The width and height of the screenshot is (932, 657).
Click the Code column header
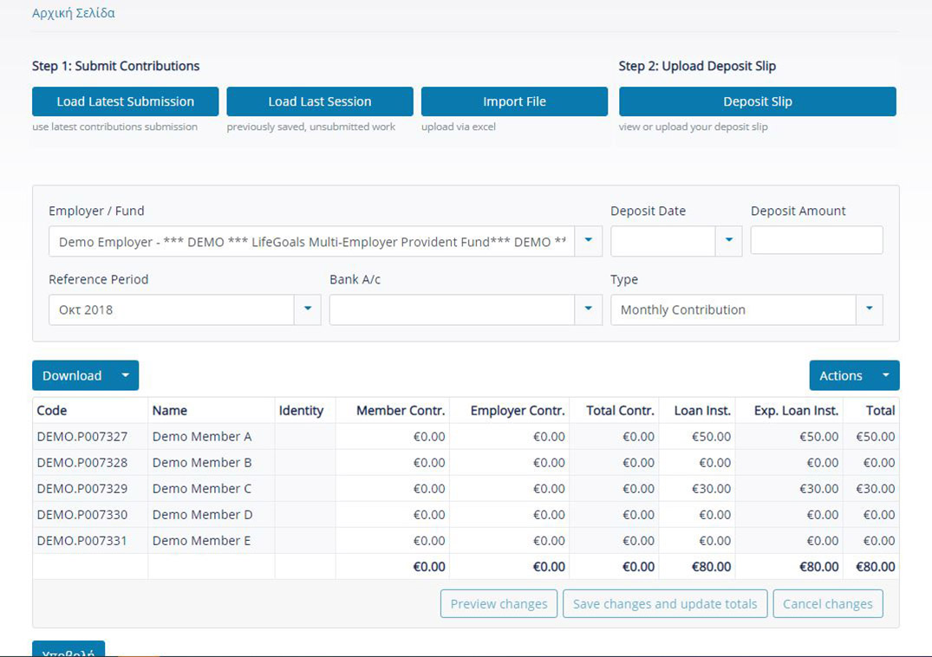[90, 411]
